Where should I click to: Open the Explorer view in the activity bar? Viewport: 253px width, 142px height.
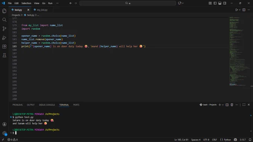click(x=4, y=11)
